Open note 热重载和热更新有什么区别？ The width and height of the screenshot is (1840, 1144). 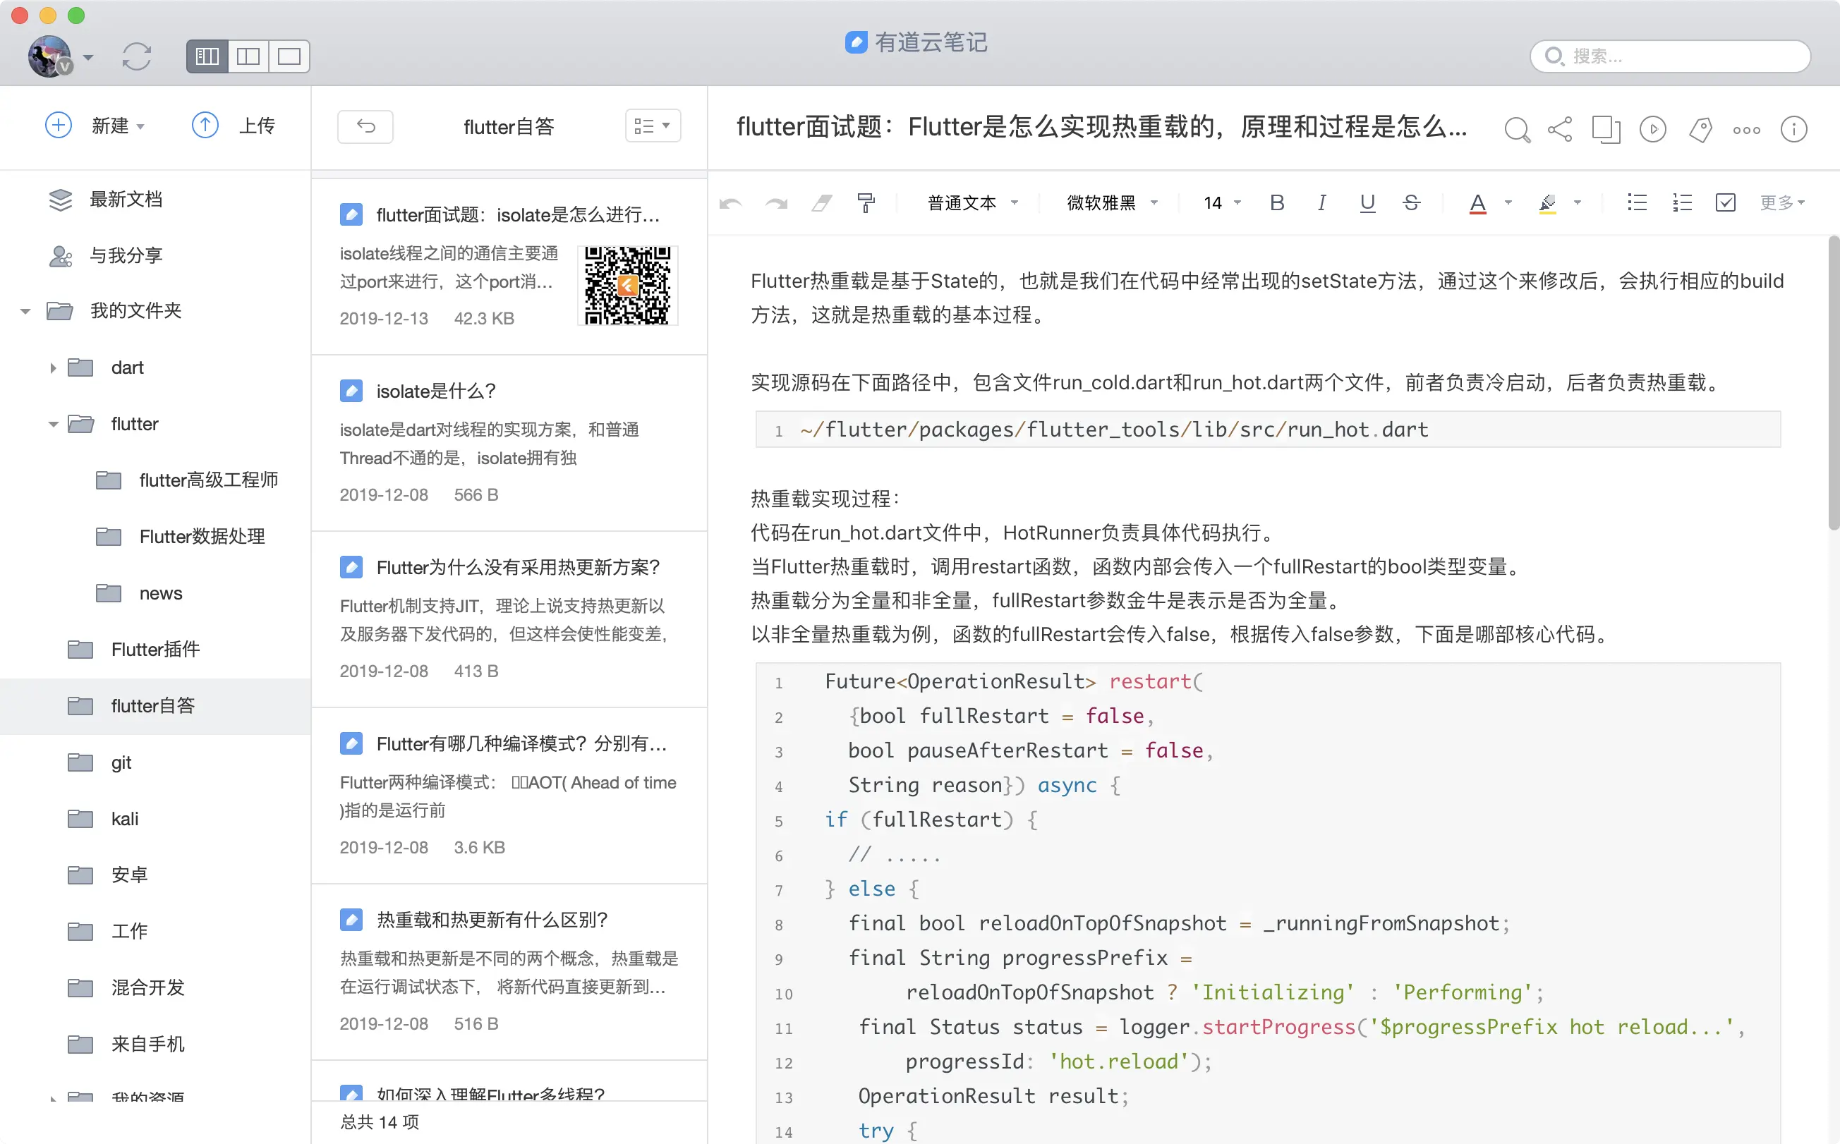[x=509, y=971]
